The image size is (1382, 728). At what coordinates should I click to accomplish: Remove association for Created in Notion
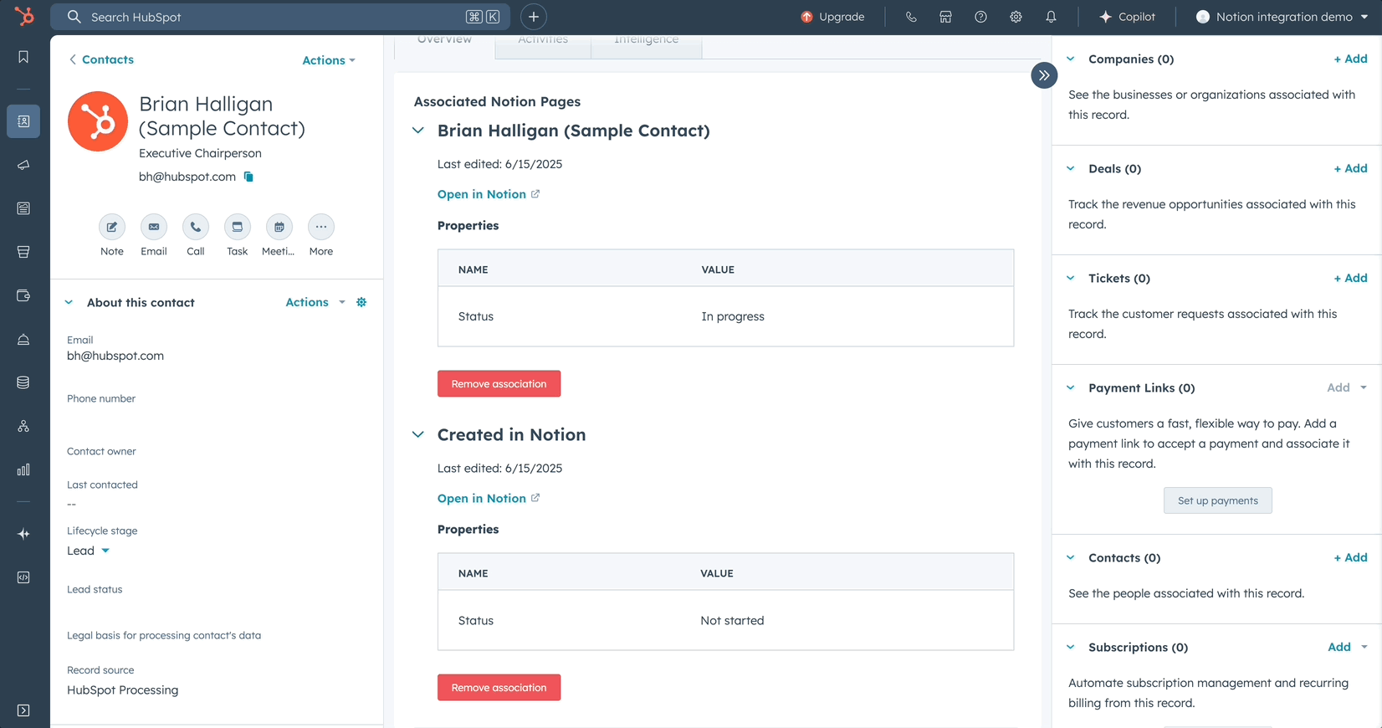[499, 688]
